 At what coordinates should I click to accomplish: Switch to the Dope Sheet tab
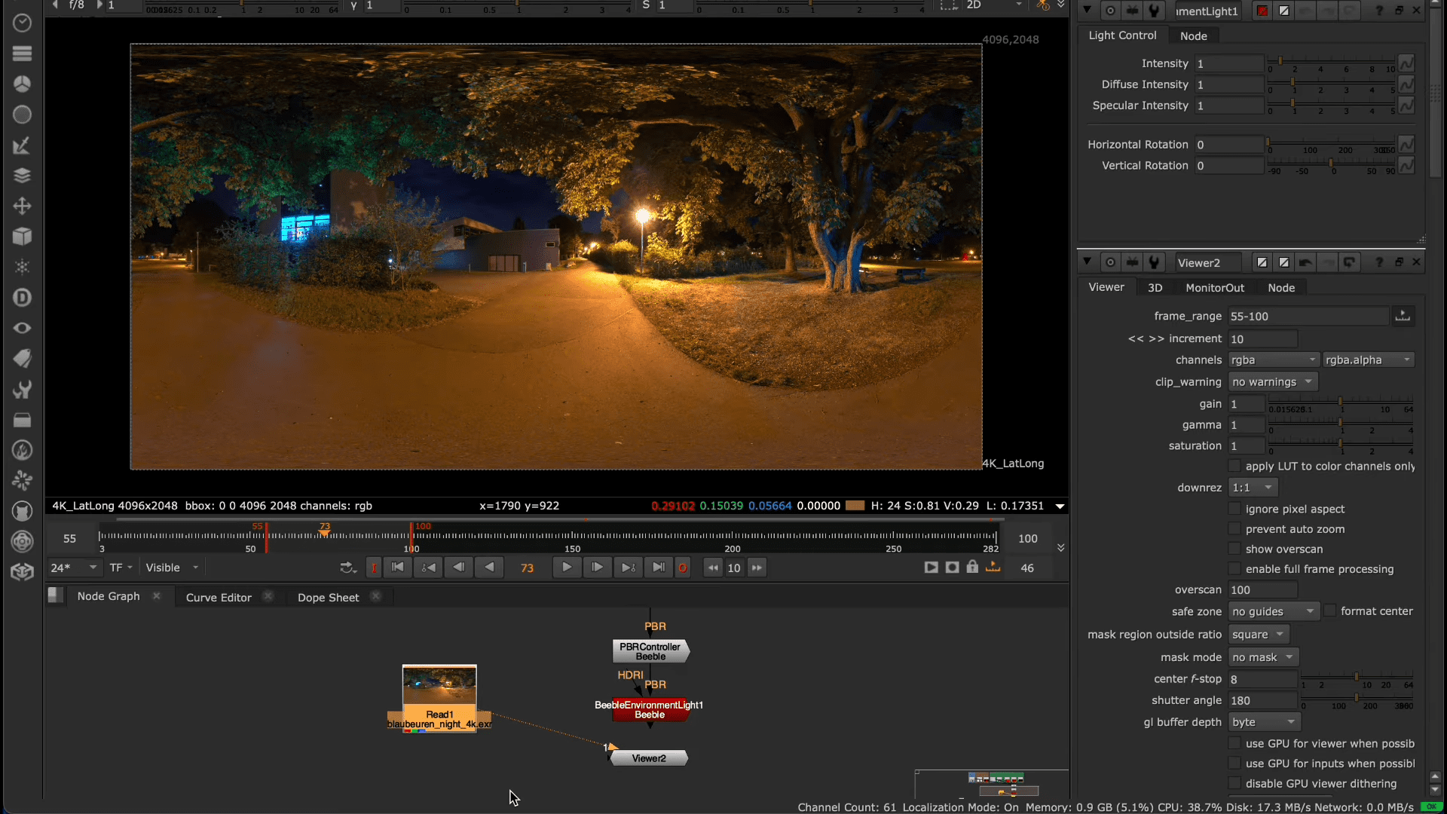tap(328, 597)
